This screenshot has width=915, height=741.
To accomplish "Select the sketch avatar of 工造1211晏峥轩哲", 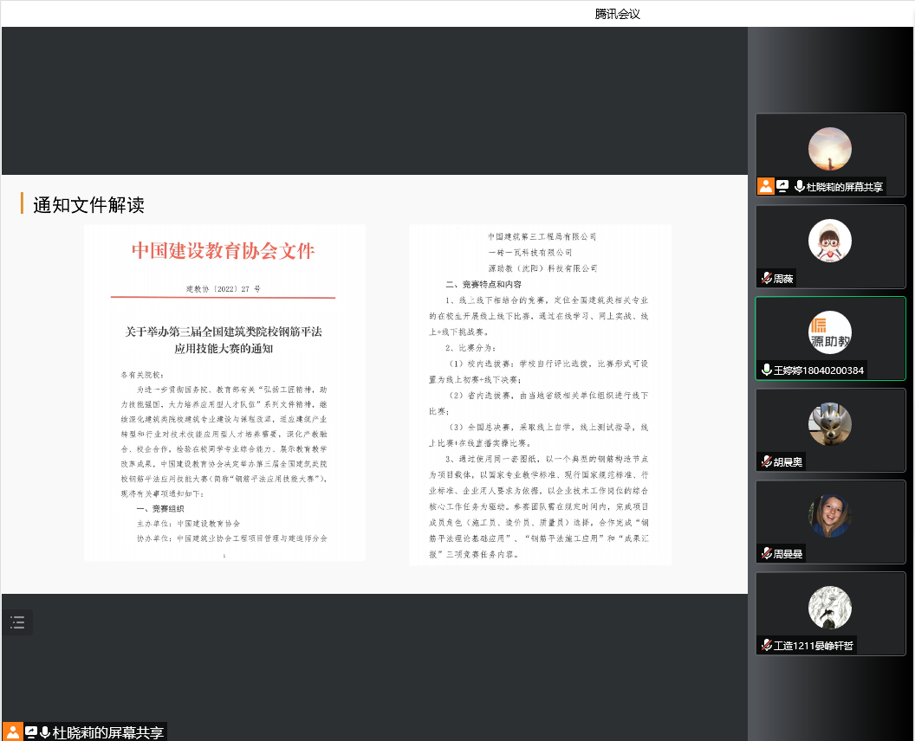I will pos(830,608).
